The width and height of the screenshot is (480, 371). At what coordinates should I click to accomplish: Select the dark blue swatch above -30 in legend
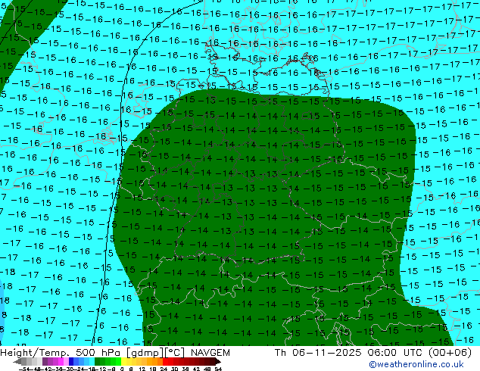71,362
